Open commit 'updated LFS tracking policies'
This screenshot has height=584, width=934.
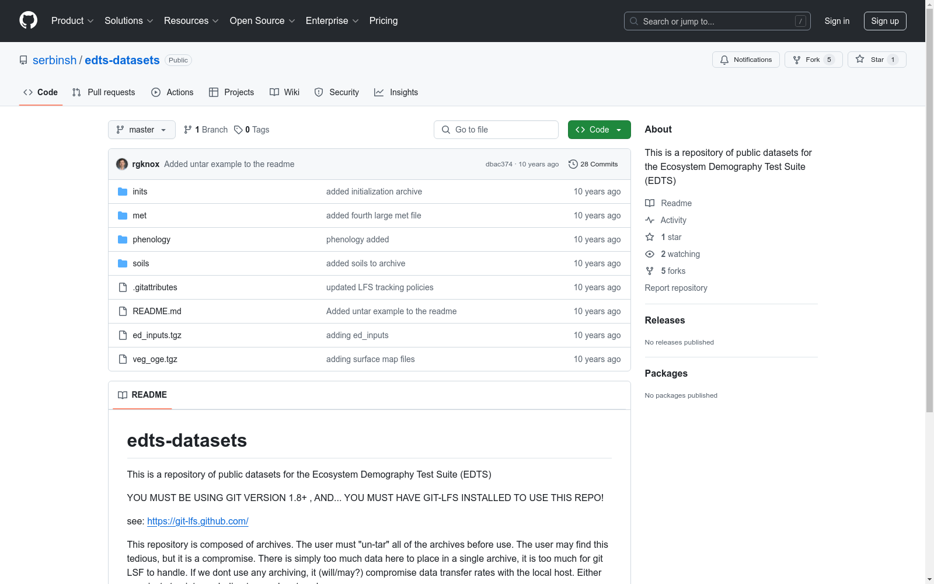tap(380, 287)
